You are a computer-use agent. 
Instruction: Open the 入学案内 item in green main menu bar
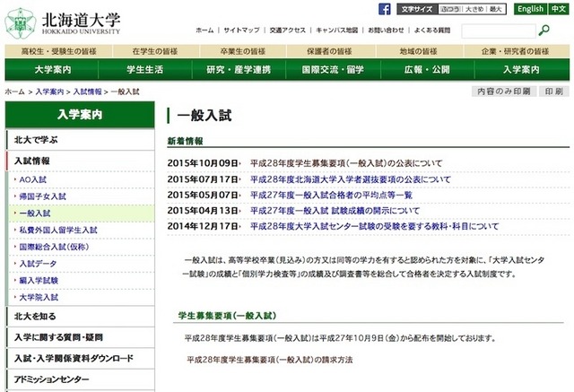(x=522, y=69)
